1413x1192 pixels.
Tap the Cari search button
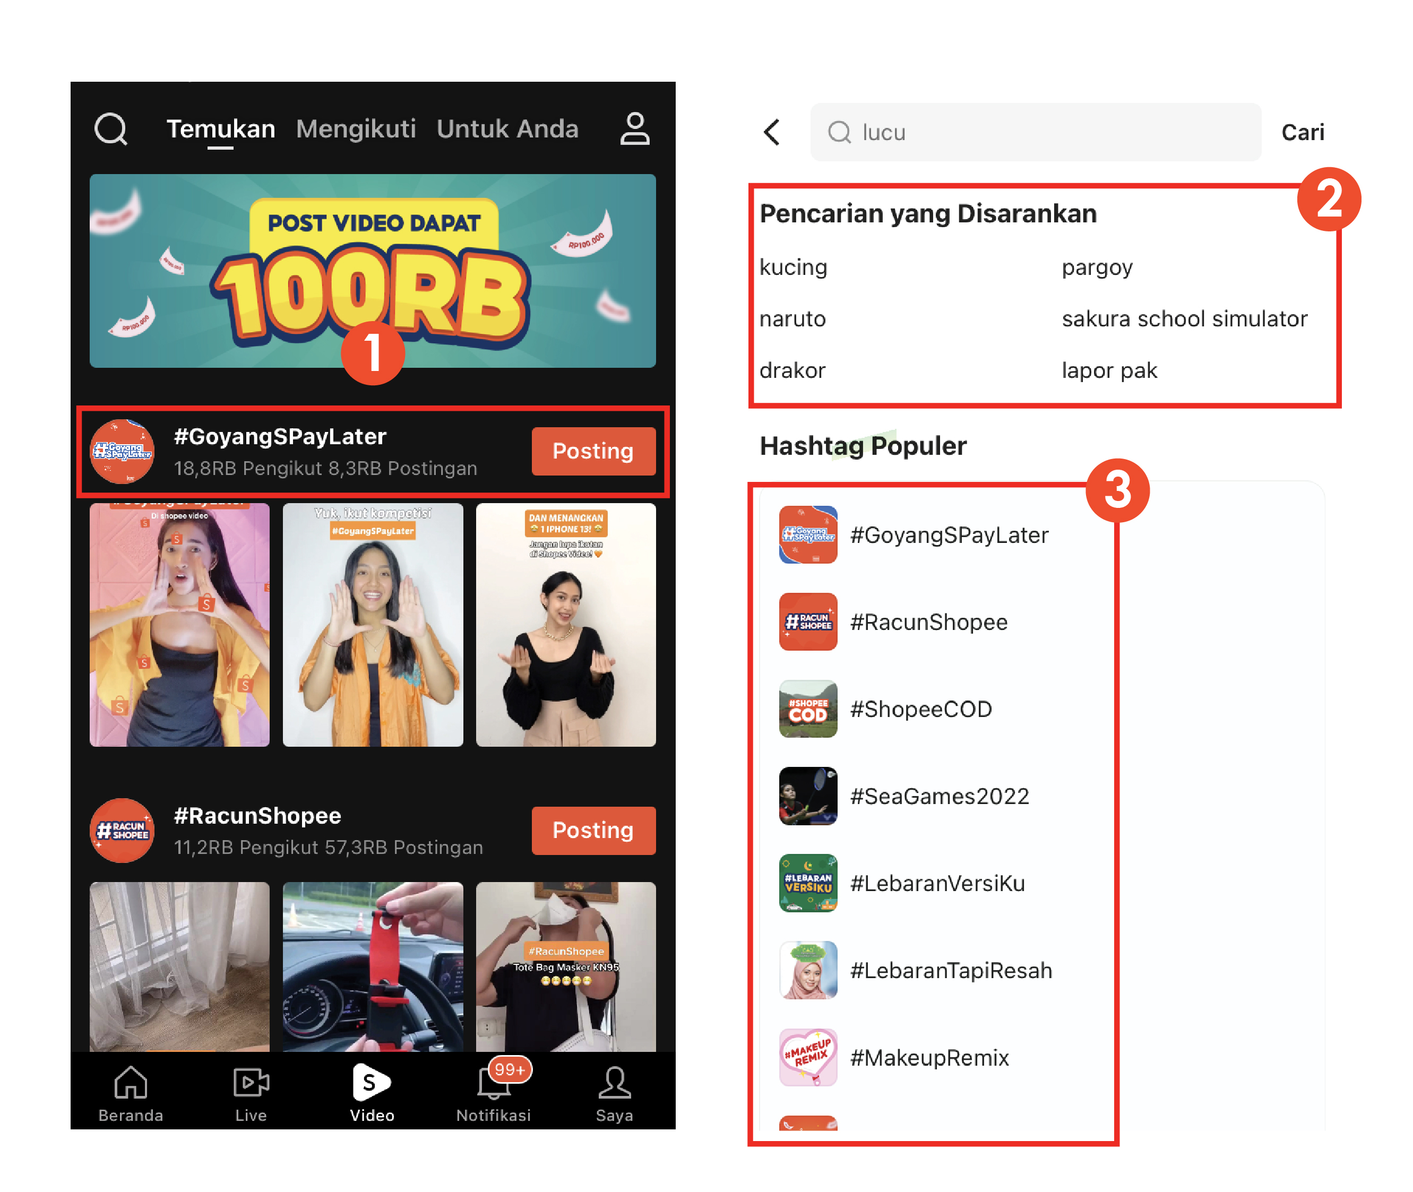[x=1302, y=133]
